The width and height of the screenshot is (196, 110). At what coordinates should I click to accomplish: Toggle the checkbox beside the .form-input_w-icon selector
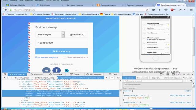pyautogui.click(x=145, y=96)
